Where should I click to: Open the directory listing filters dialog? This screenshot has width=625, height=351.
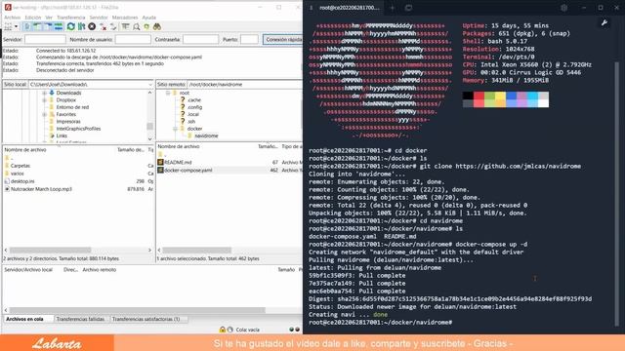coord(126,26)
